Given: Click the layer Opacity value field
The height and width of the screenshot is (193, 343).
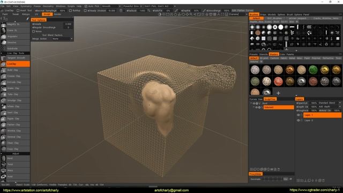Looking at the screenshot, I should coord(314,103).
